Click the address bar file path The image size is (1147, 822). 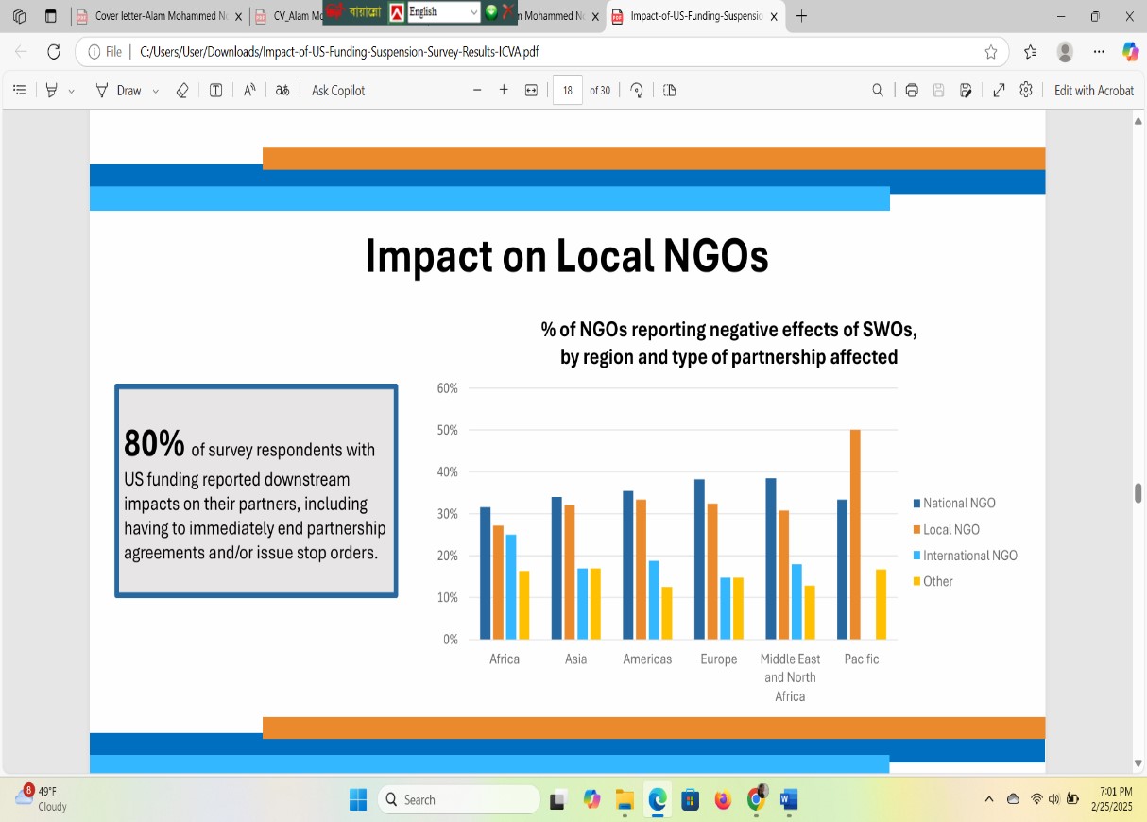(x=339, y=52)
